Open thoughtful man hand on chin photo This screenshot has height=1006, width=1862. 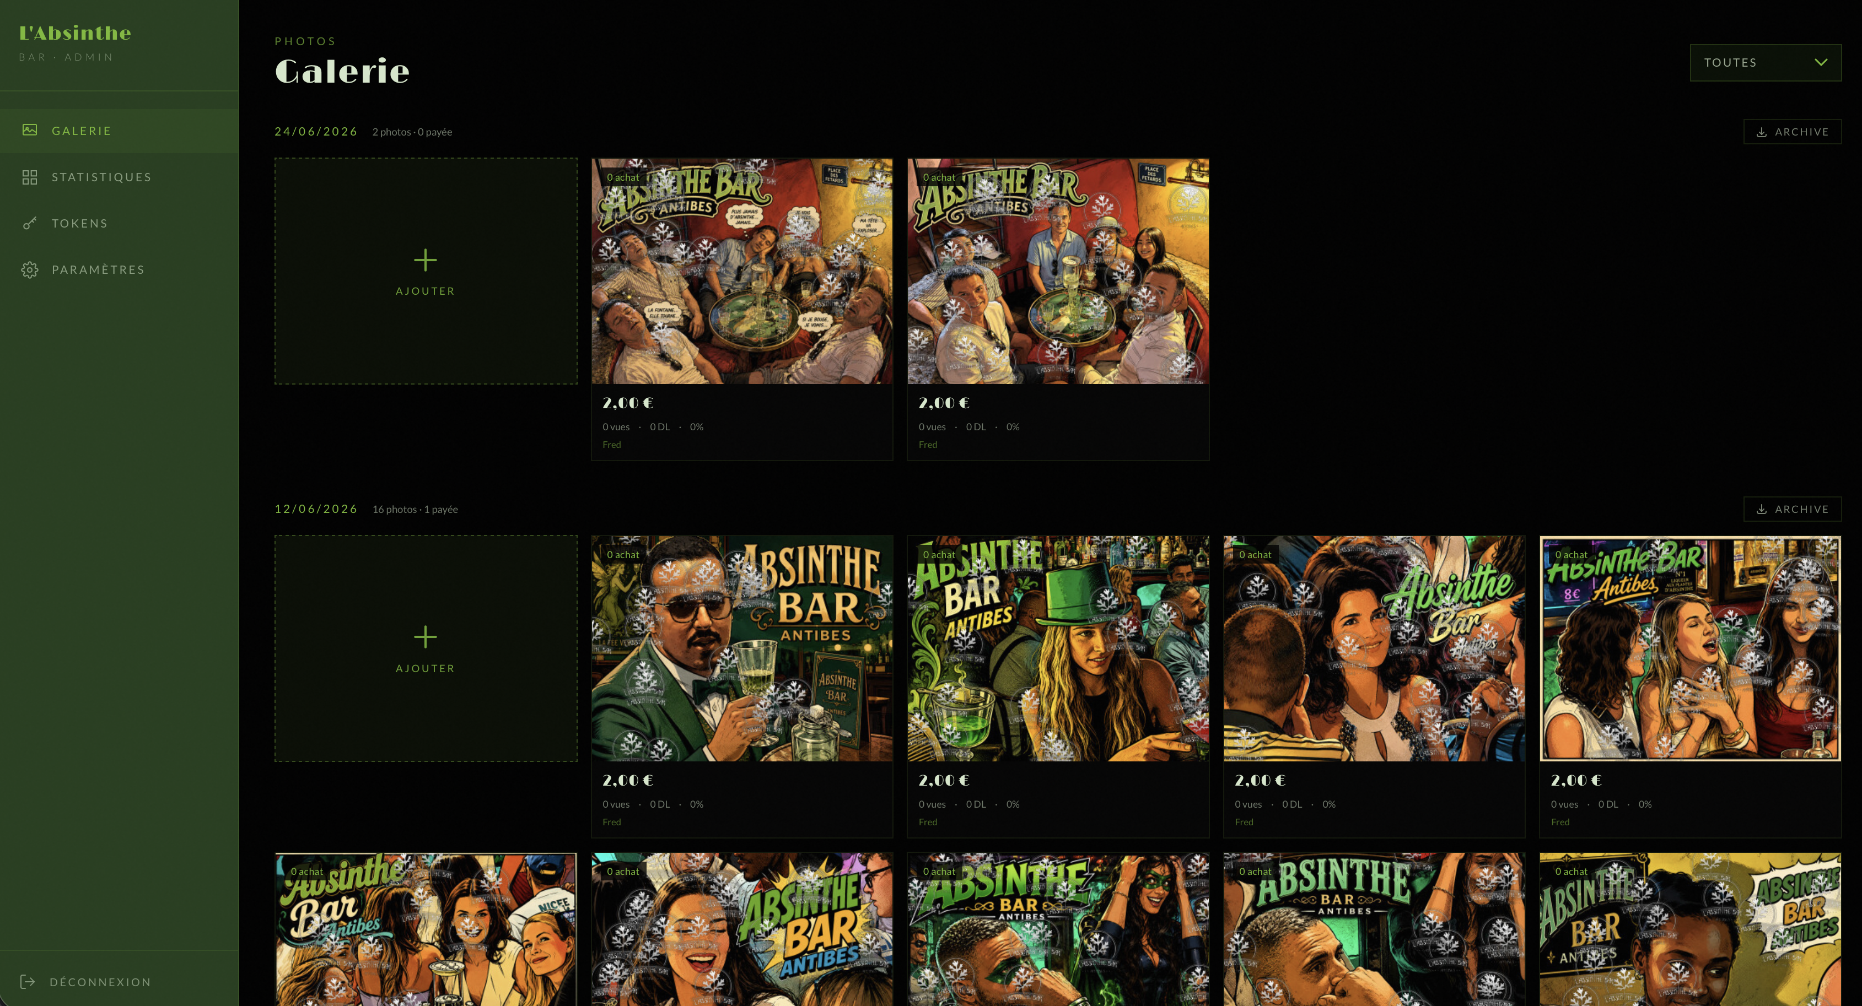click(1374, 929)
